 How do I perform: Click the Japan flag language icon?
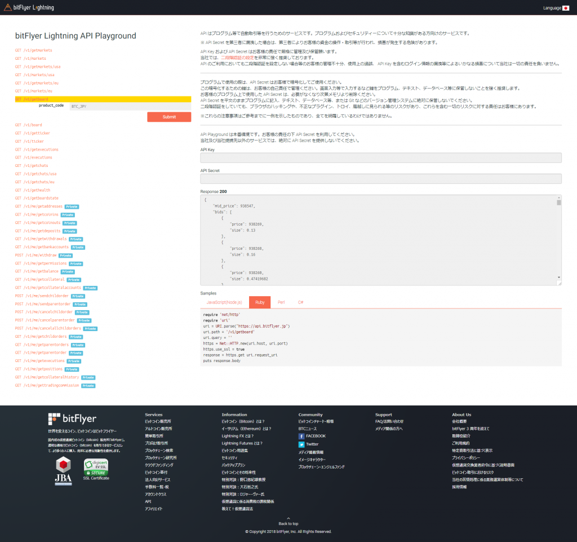(566, 8)
